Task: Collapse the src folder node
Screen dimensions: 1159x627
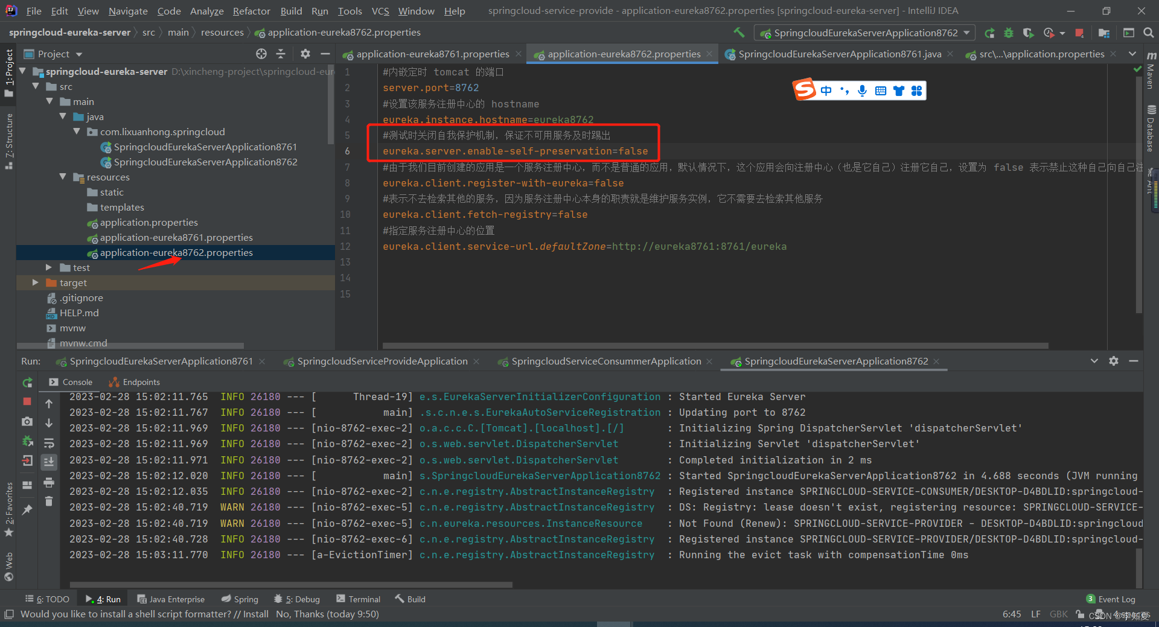Action: (35, 86)
